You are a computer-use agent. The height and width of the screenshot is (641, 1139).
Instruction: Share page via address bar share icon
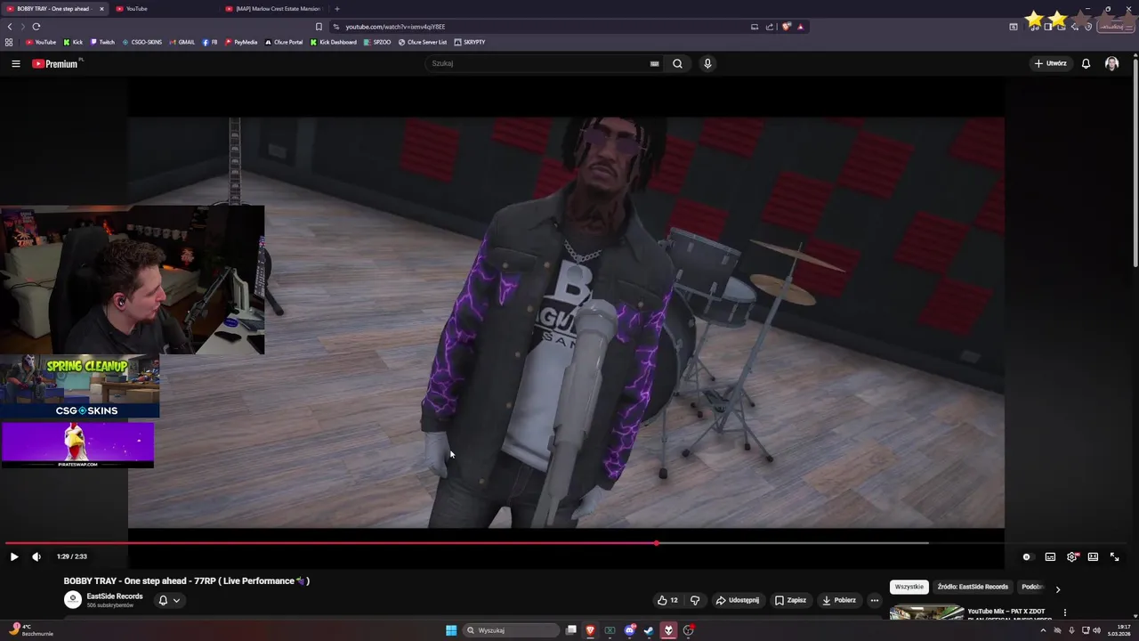point(770,27)
